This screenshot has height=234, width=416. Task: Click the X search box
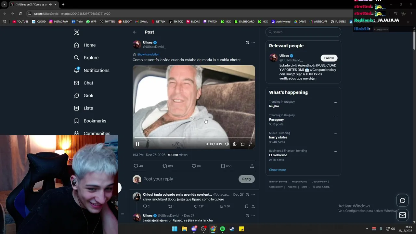tap(303, 32)
